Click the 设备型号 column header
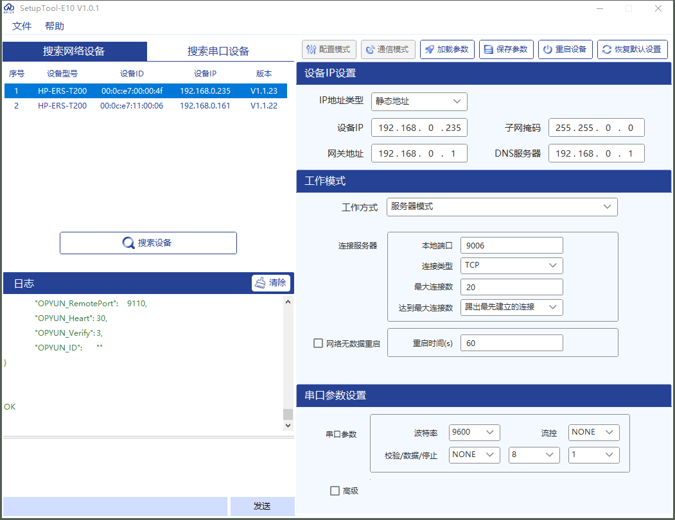 62,74
